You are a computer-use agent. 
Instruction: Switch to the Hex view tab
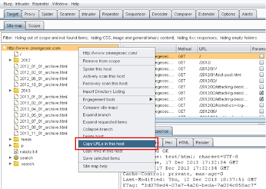[169, 143]
